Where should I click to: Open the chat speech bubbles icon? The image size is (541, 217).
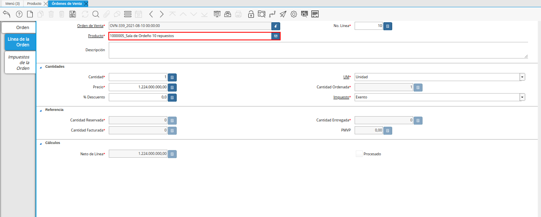coord(117,14)
